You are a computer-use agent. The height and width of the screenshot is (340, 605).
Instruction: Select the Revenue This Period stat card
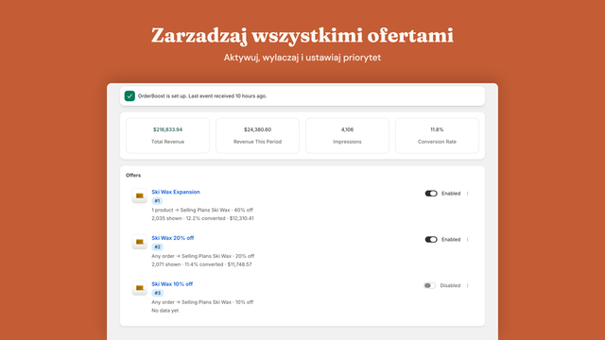click(257, 136)
